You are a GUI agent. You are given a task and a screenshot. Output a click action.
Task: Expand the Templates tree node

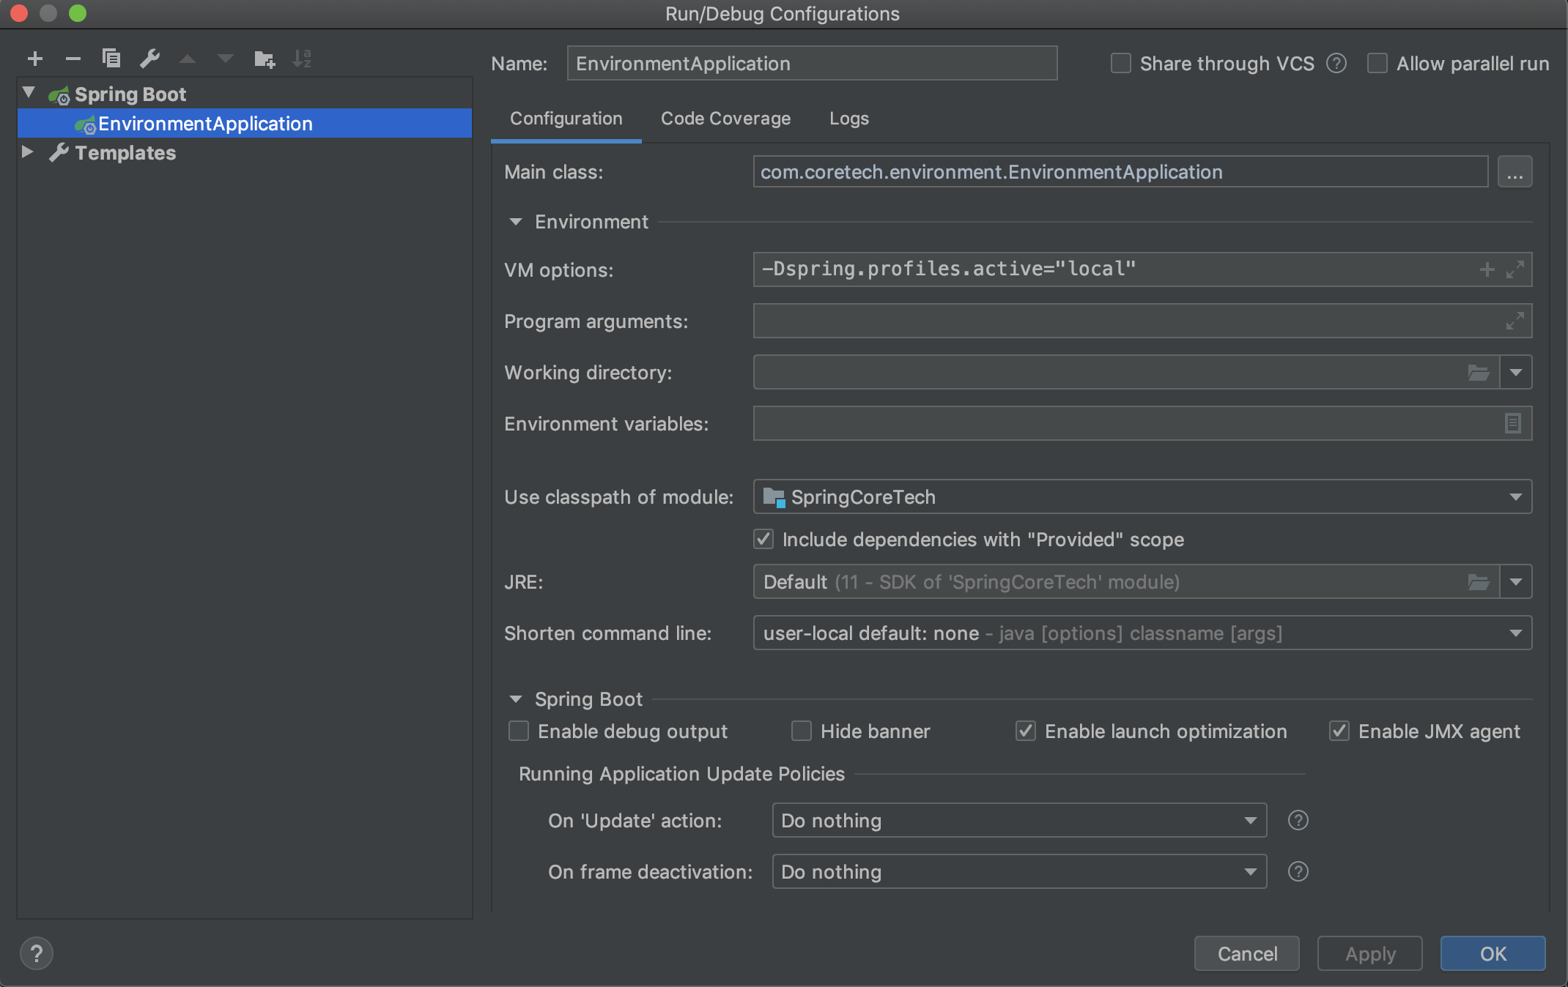click(x=28, y=152)
